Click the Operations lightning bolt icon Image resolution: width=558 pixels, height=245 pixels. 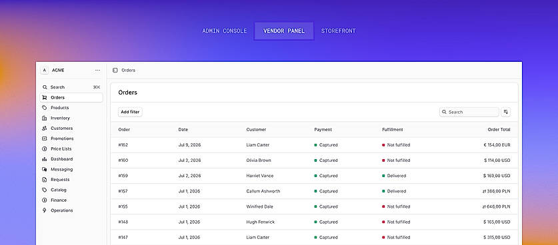tap(45, 210)
